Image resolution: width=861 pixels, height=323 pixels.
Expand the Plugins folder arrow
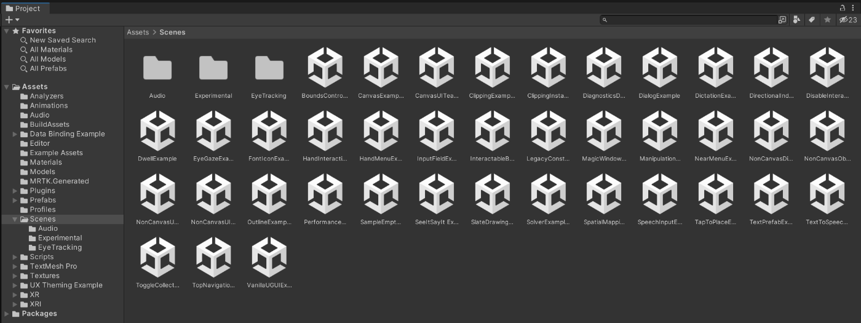coord(15,191)
